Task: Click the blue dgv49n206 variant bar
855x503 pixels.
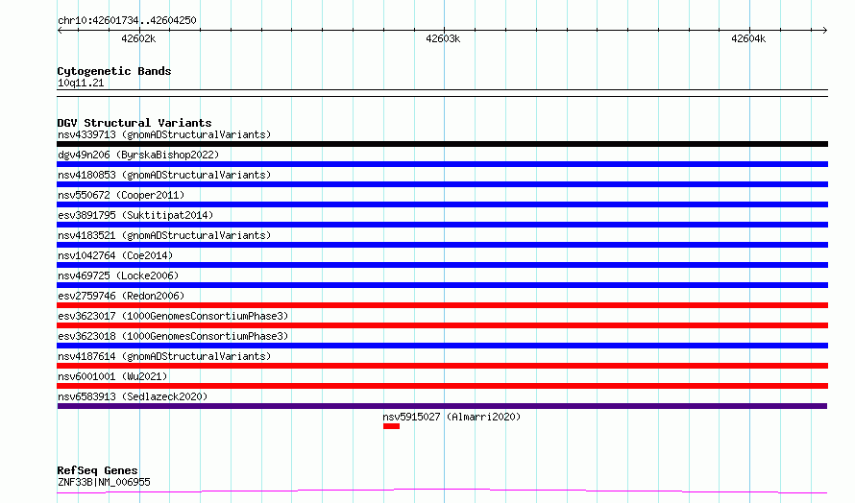Action: pos(442,164)
